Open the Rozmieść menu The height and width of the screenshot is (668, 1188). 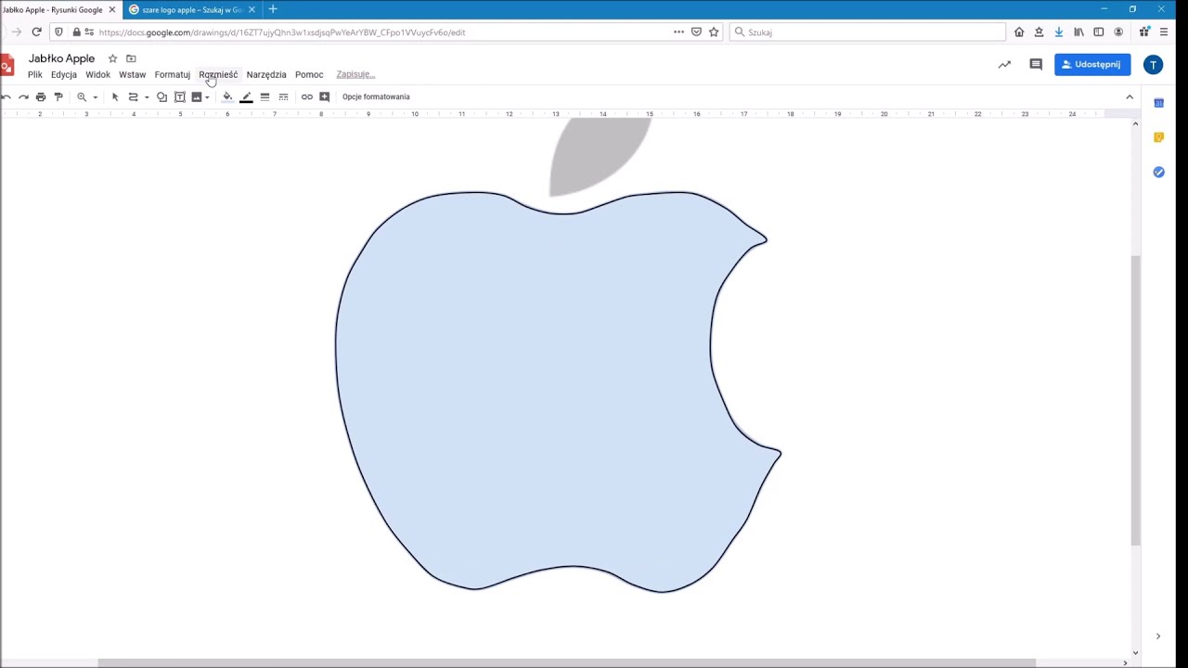(x=218, y=74)
